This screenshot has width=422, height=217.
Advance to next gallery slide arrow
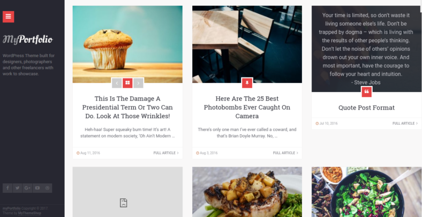tap(138, 83)
